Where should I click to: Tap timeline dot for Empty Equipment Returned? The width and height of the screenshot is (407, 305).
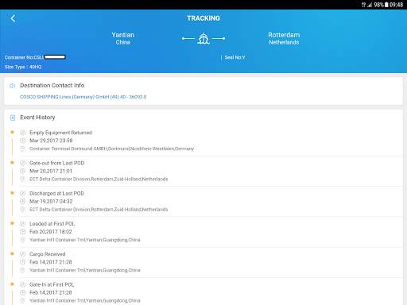(12, 132)
